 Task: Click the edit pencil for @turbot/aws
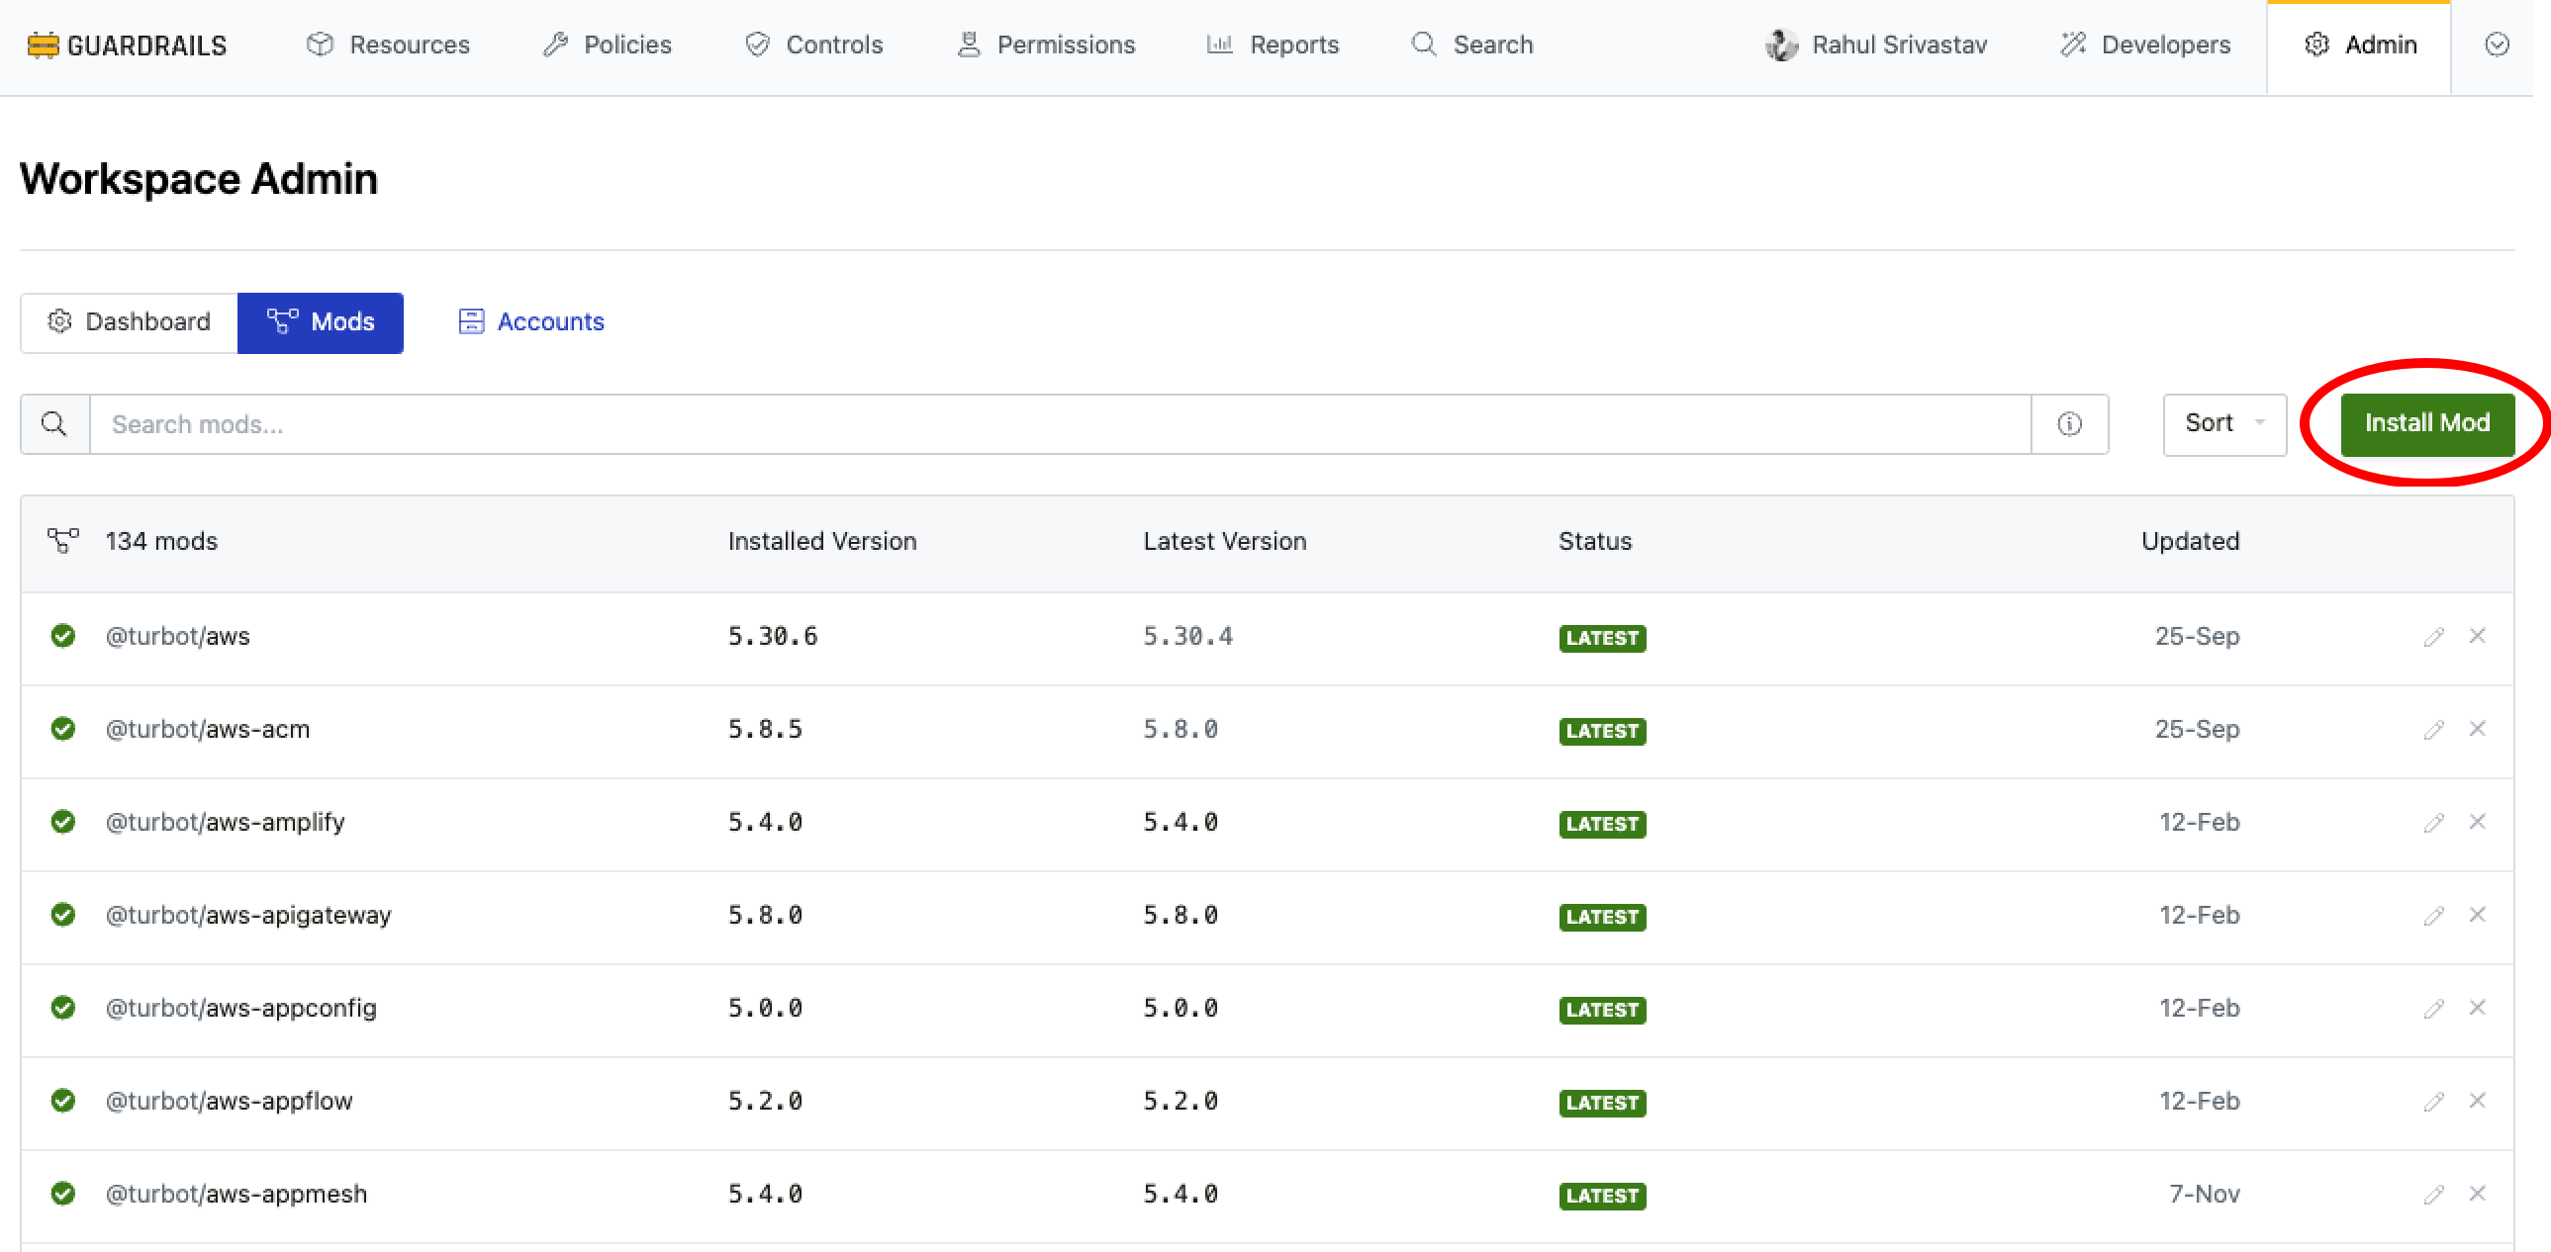pos(2433,637)
